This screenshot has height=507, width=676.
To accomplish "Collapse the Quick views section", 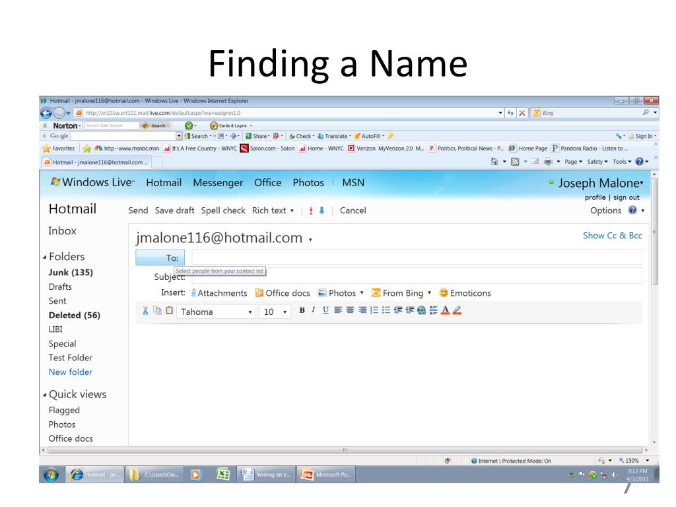I will coord(44,395).
